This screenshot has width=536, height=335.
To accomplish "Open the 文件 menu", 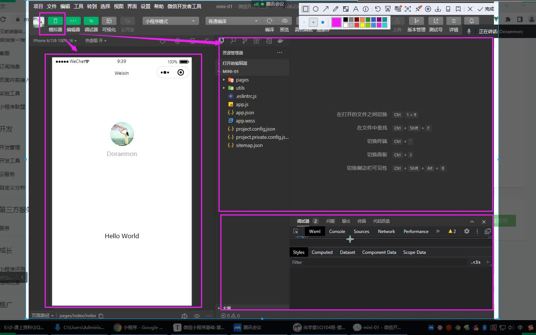I will click(x=52, y=6).
